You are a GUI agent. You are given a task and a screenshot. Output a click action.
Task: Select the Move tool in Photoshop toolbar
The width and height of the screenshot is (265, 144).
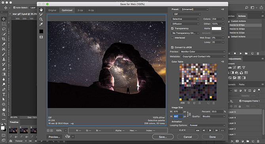tap(4, 19)
